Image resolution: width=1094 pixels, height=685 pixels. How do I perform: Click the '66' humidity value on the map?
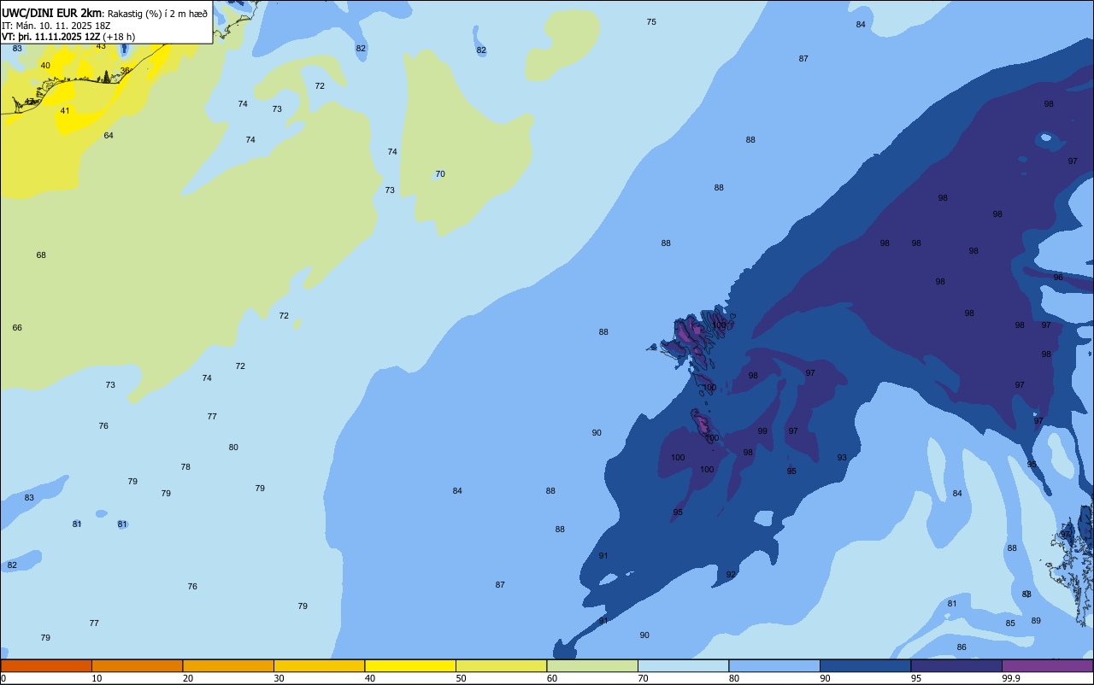point(17,328)
